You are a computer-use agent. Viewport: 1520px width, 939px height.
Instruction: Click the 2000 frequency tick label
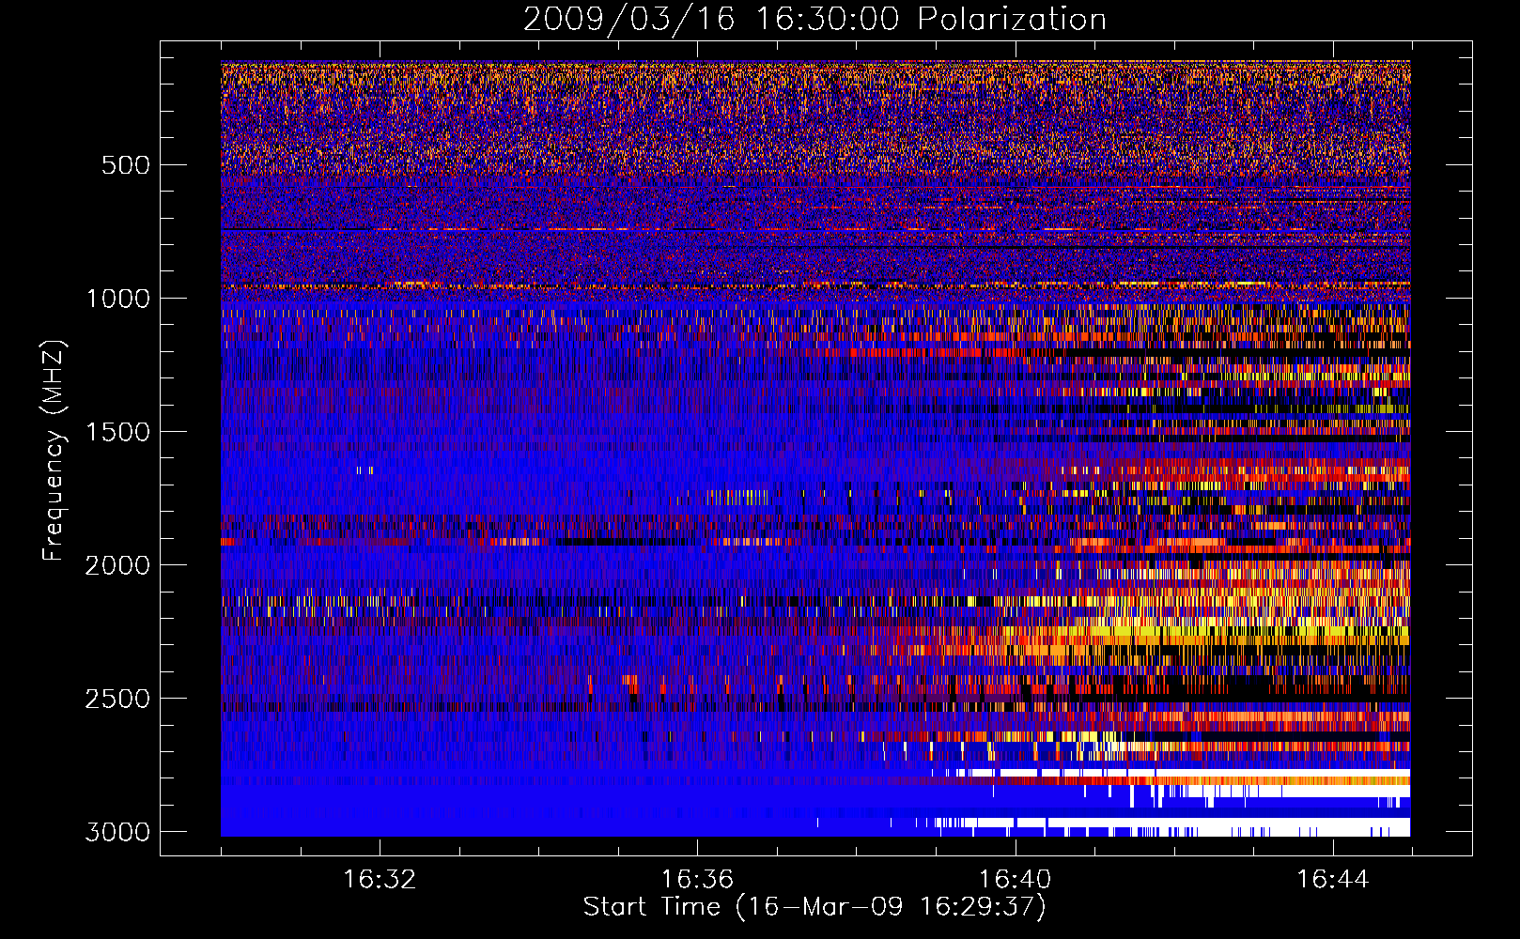pos(117,565)
